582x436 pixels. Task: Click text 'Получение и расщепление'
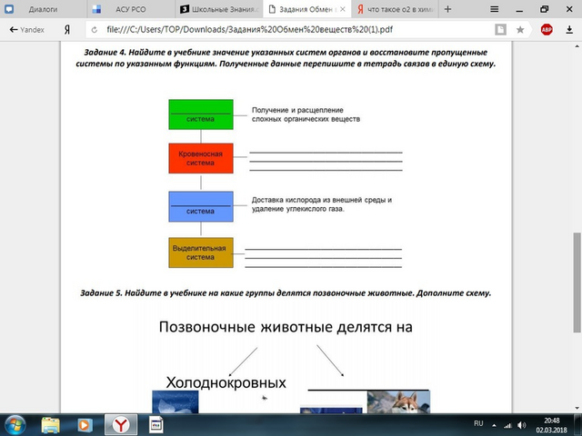297,110
